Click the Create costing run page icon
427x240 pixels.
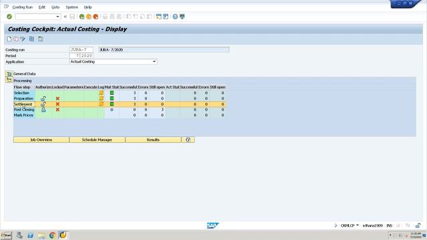coord(9,39)
